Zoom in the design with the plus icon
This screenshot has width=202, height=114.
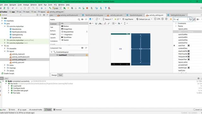coord(163,19)
